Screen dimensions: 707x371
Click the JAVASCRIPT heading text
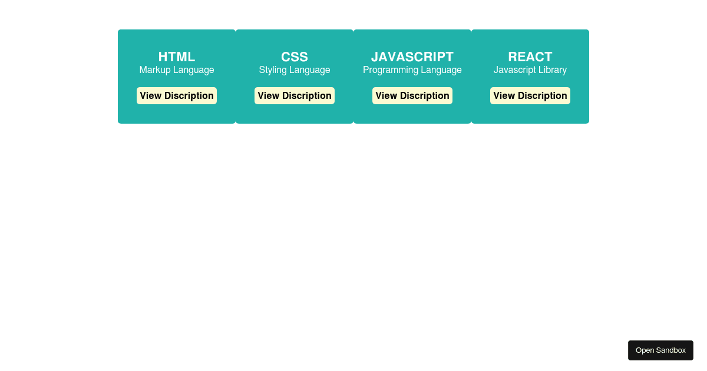point(412,57)
